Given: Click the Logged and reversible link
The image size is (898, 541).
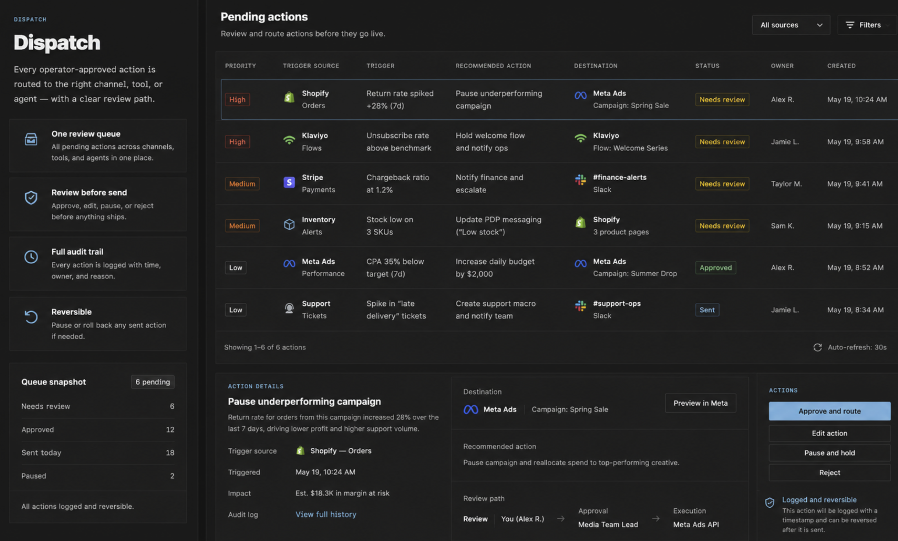Looking at the screenshot, I should click(x=819, y=499).
